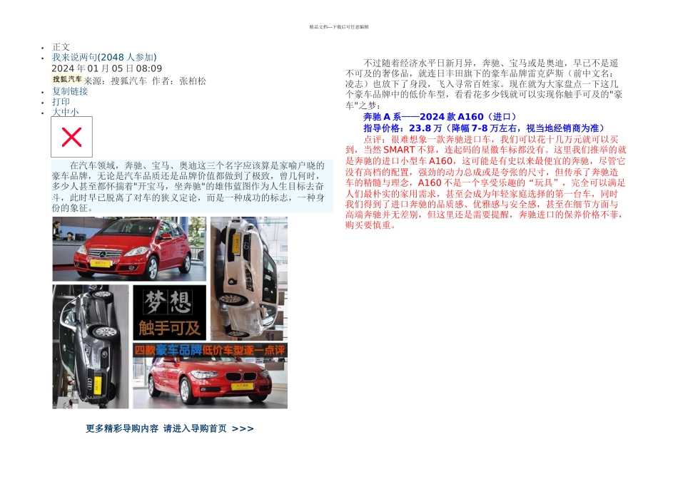Image resolution: width=678 pixels, height=479 pixels.
Task: Click the header text 精品文档---下载后可任意编辑
Action: coord(339,27)
